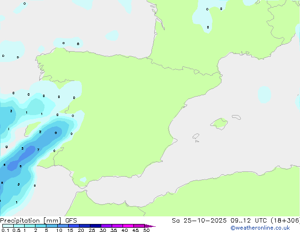Click the 10 mm legend color swatch
300x232 pixels.
[x=63, y=226]
